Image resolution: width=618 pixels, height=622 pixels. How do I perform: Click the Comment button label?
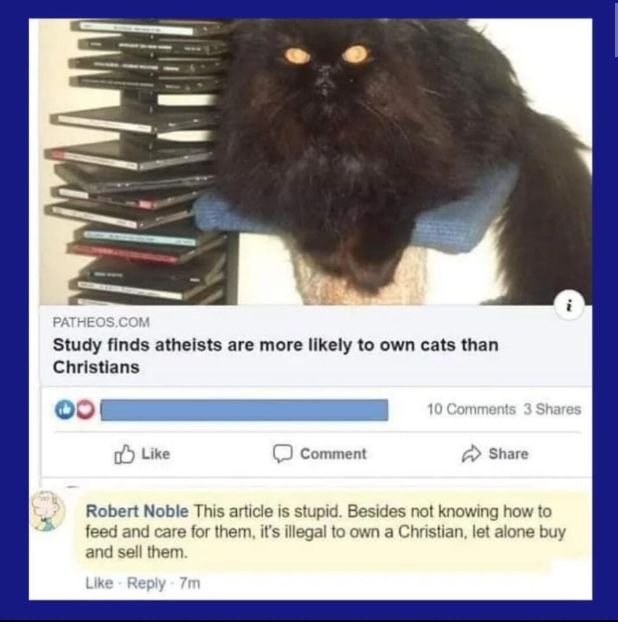333,454
